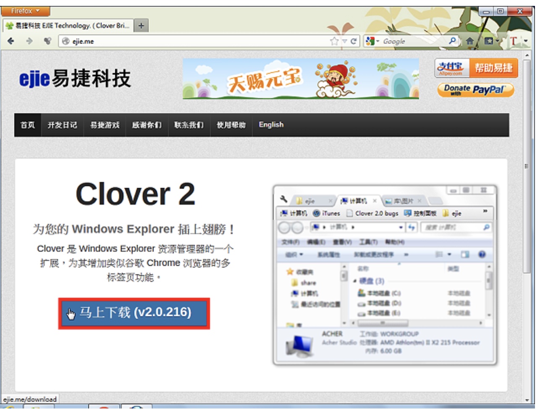This screenshot has width=540, height=411.
Task: Open the 天赐元宝 banner advertisement
Action: (x=301, y=78)
